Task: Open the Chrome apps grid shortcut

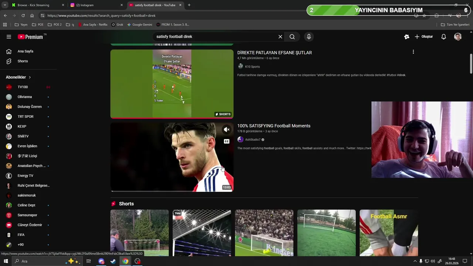Action: (5, 25)
